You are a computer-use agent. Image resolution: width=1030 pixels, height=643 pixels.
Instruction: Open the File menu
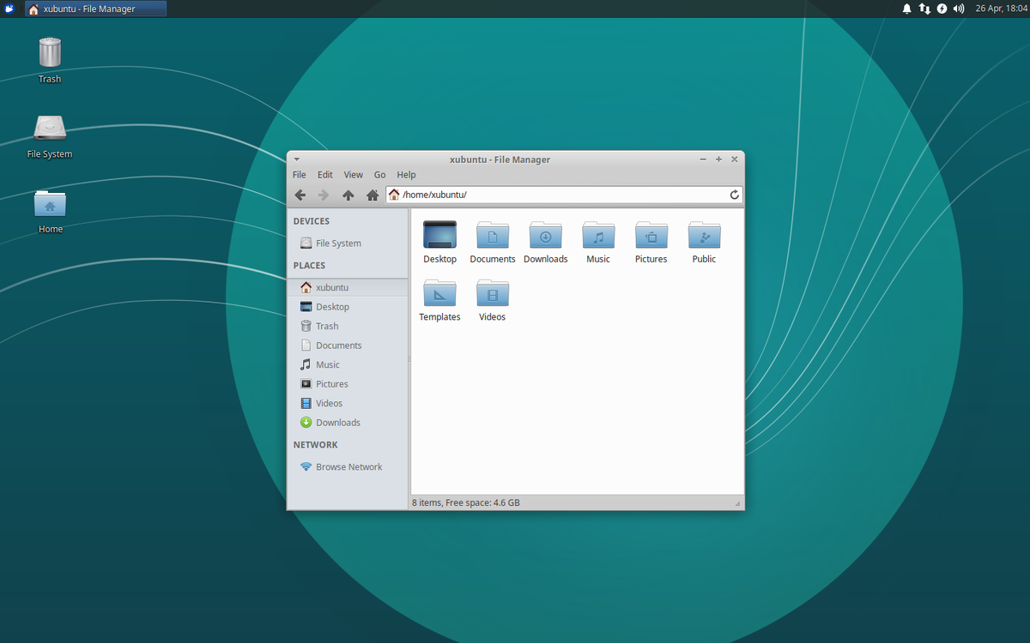[x=299, y=174]
